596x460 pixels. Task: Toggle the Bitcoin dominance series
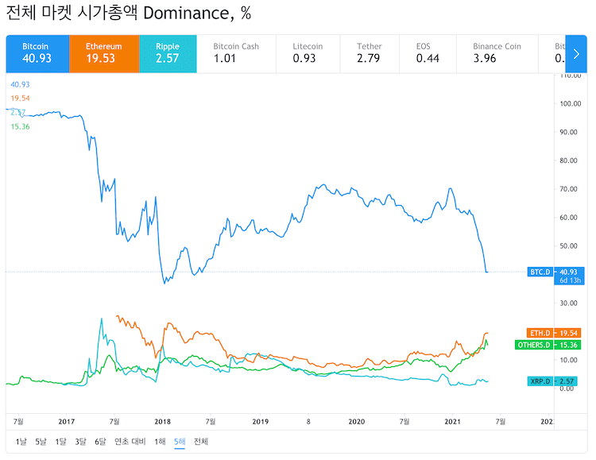37,53
